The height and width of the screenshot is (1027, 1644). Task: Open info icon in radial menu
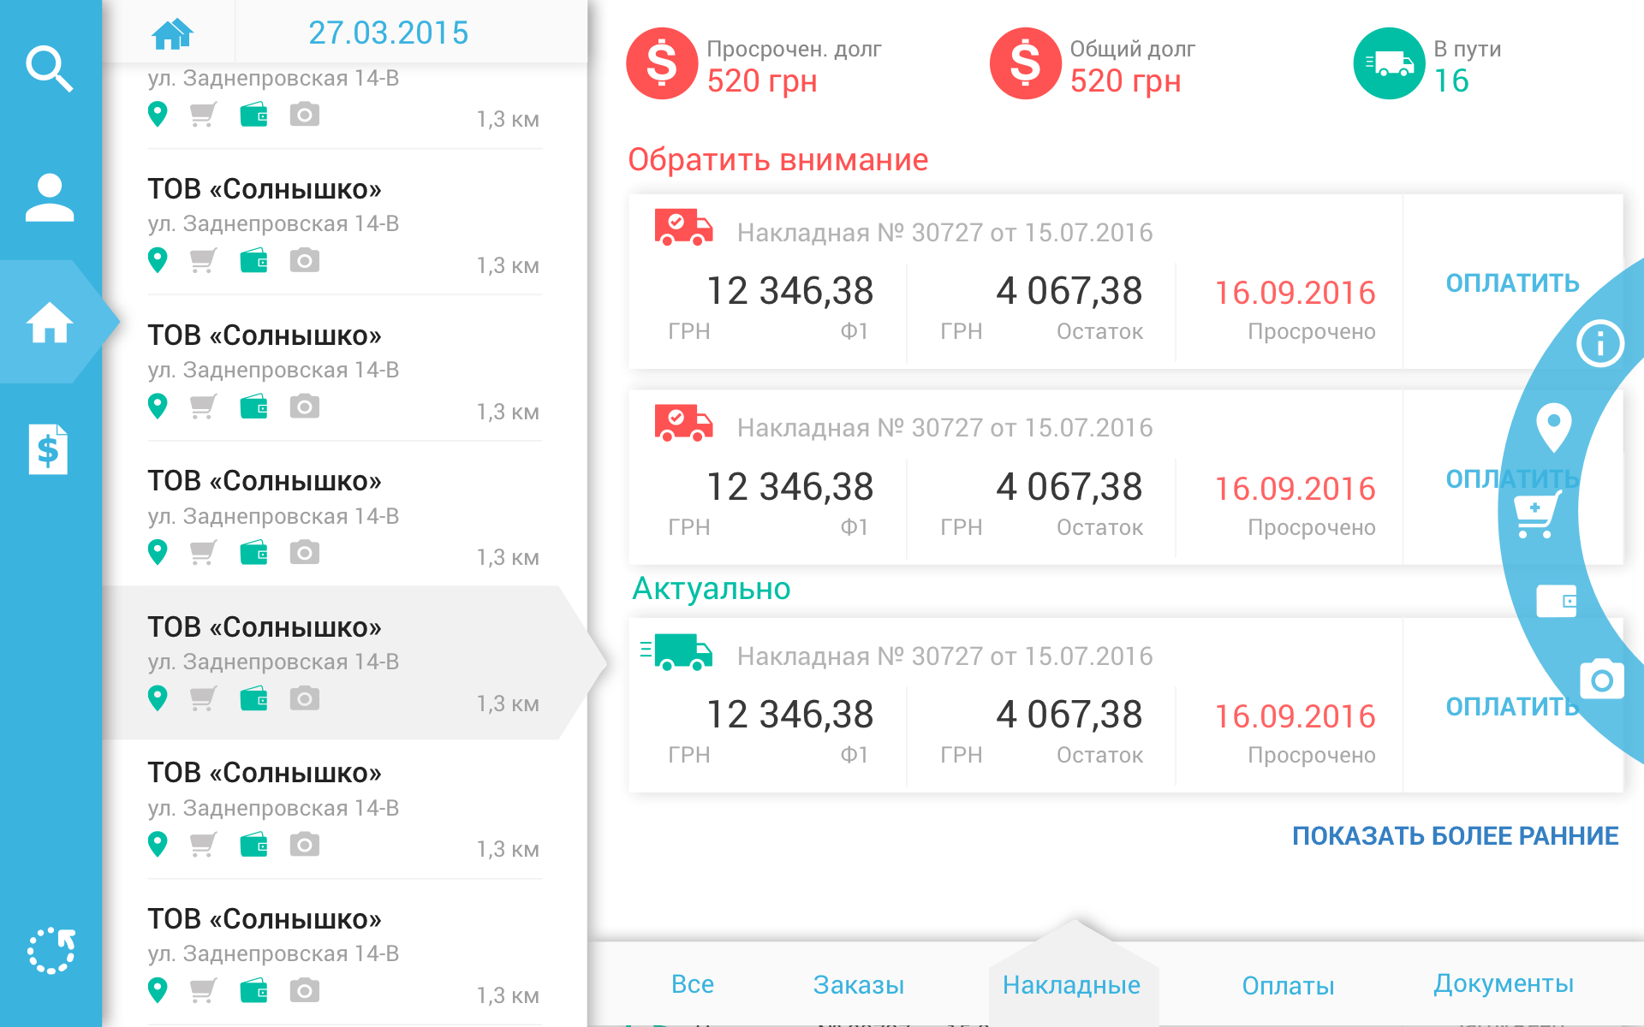[x=1599, y=344]
